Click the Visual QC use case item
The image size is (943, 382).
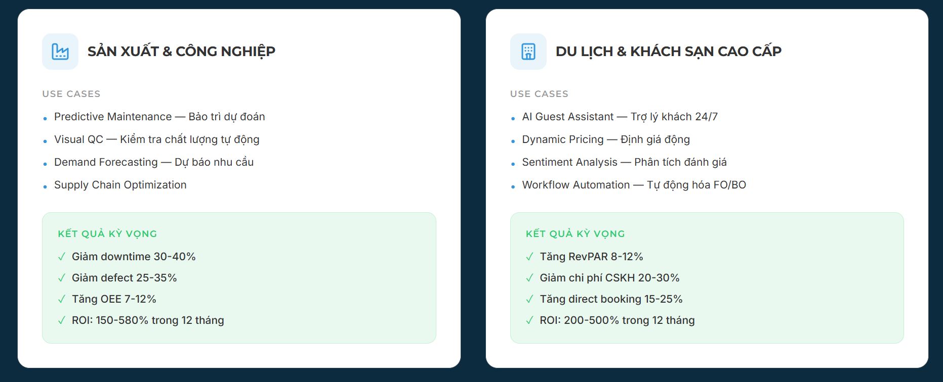pyautogui.click(x=156, y=139)
